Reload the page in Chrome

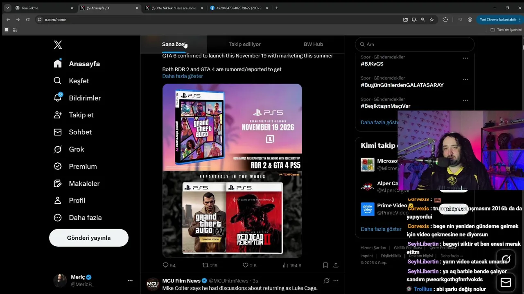click(x=28, y=20)
